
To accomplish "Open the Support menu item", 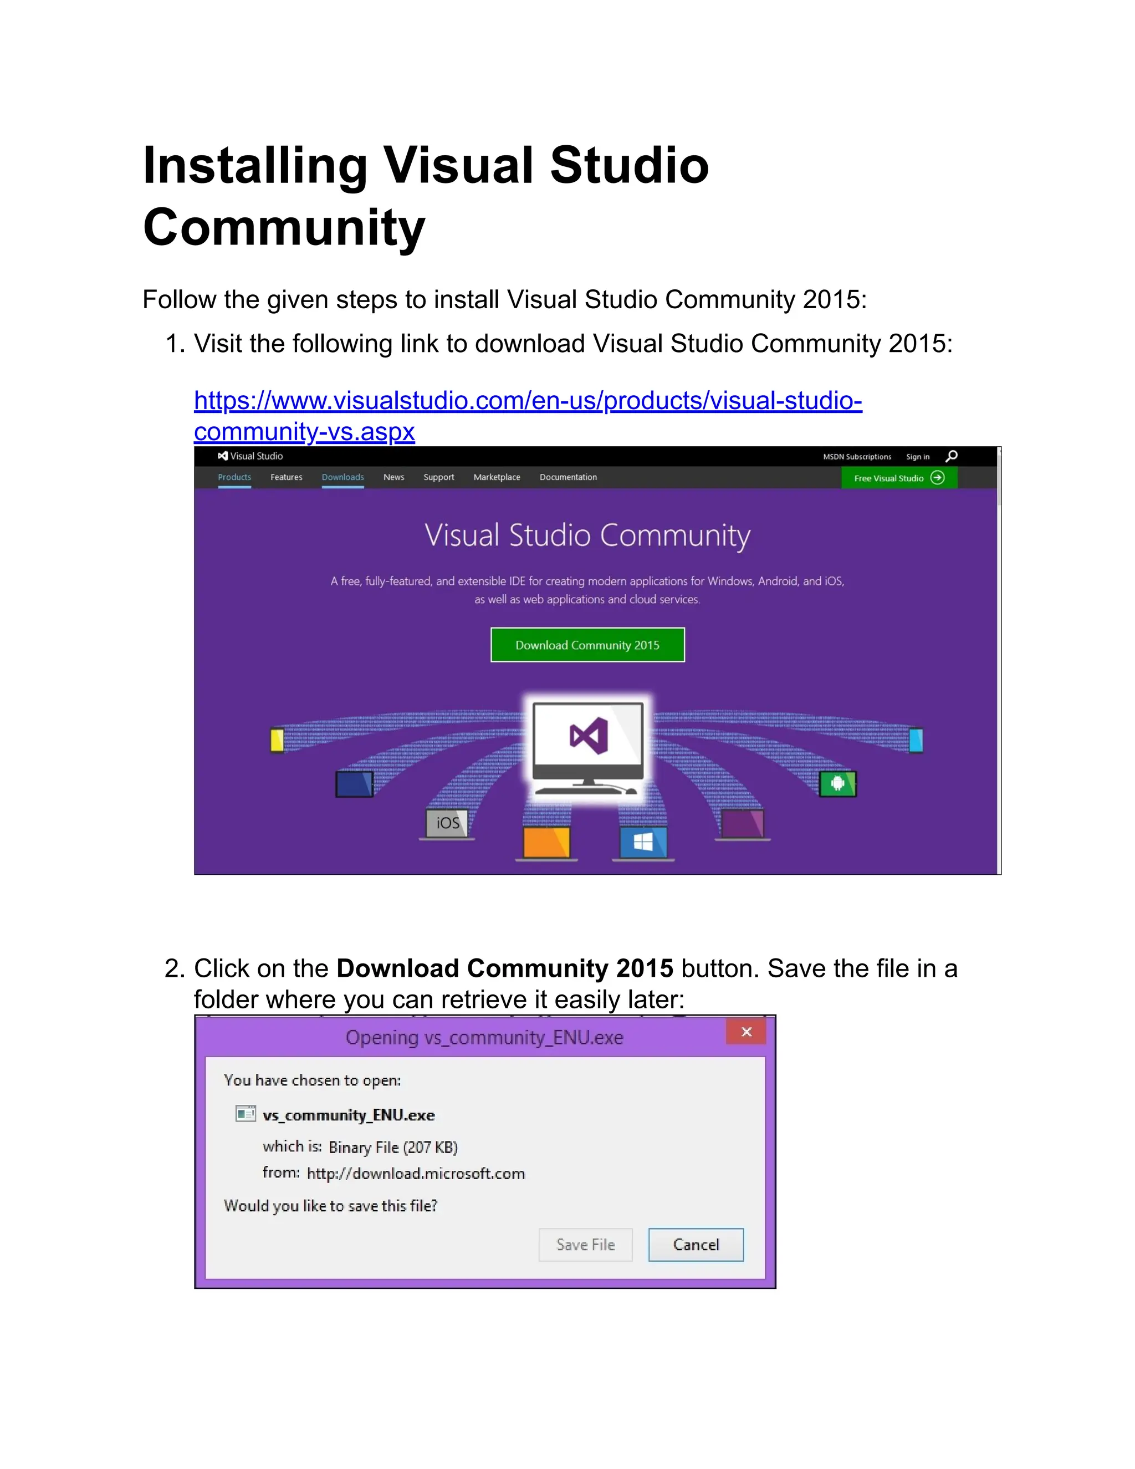I will pyautogui.click(x=439, y=477).
